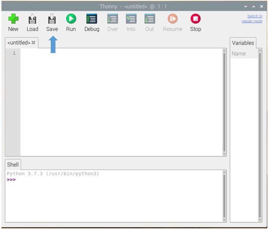Click the Variables scrollbar up arrow
The image size is (268, 229).
point(260,51)
